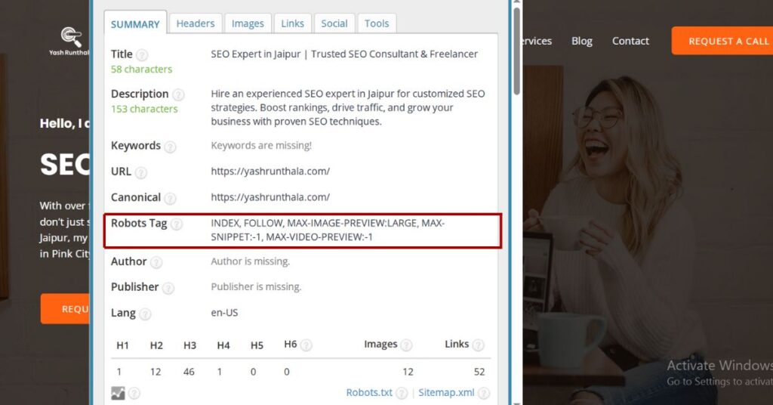Switch to the SUMMARY tab
The width and height of the screenshot is (773, 405).
135,23
